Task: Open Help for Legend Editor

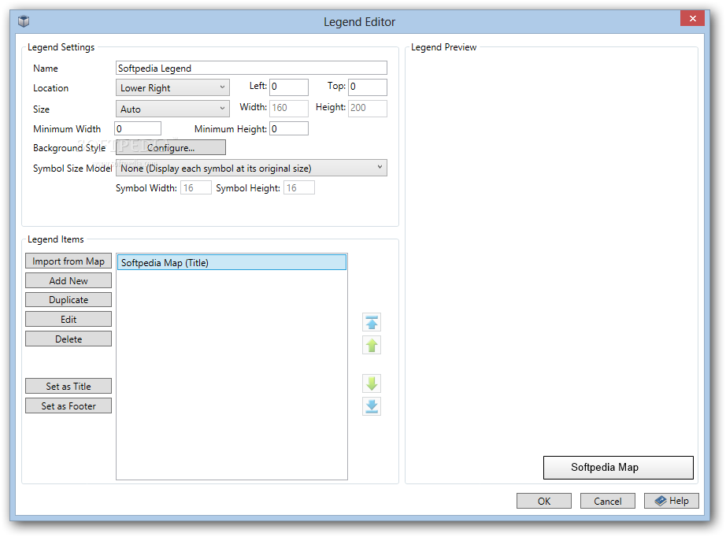Action: (x=672, y=501)
